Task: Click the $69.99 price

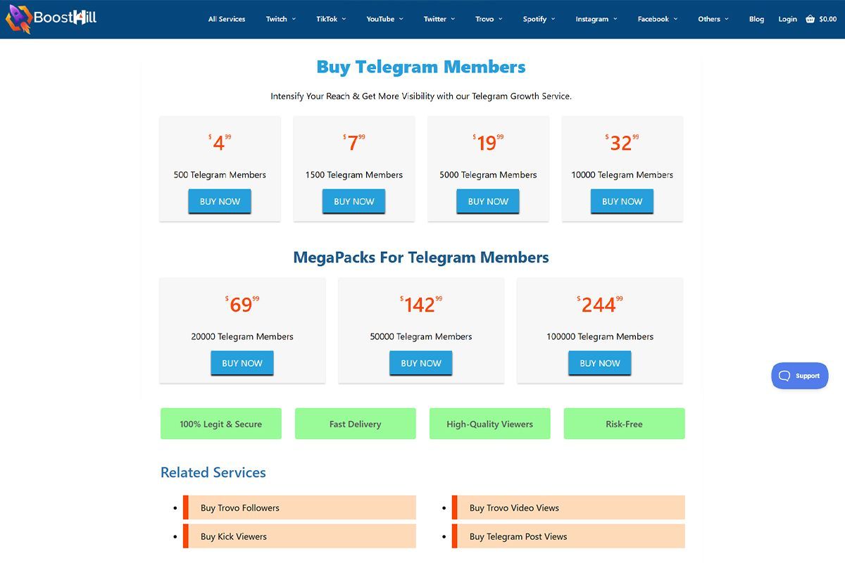Action: point(242,305)
